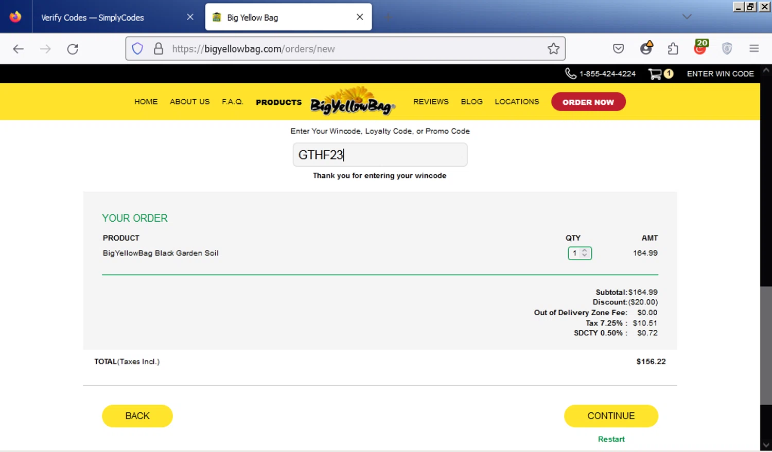Viewport: 772px width, 452px height.
Task: Click the total amount $156.22
Action: pyautogui.click(x=651, y=361)
